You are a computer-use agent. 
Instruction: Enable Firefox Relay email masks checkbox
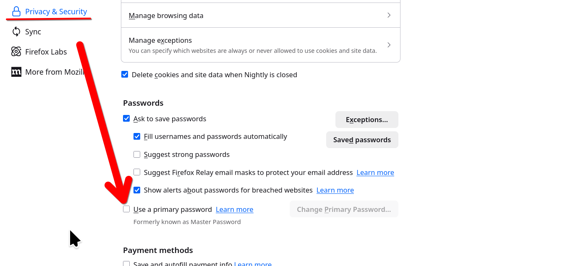pyautogui.click(x=137, y=172)
